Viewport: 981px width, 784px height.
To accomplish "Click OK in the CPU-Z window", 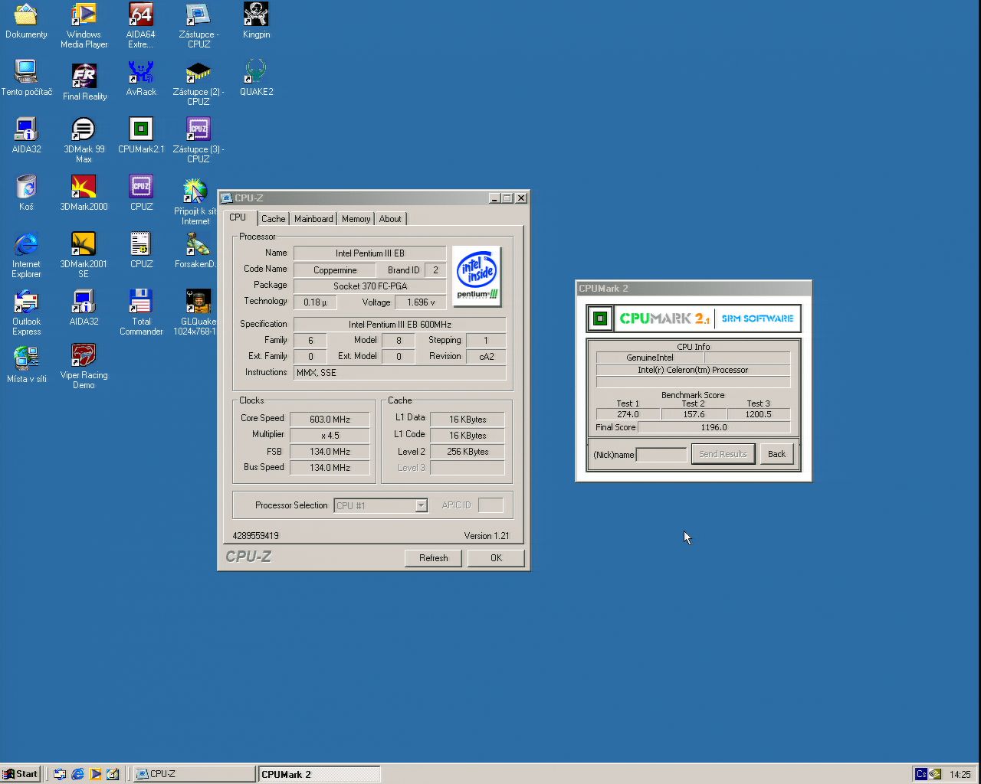I will (496, 558).
